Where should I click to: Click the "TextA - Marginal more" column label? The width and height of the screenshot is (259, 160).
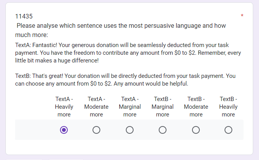click(130, 107)
